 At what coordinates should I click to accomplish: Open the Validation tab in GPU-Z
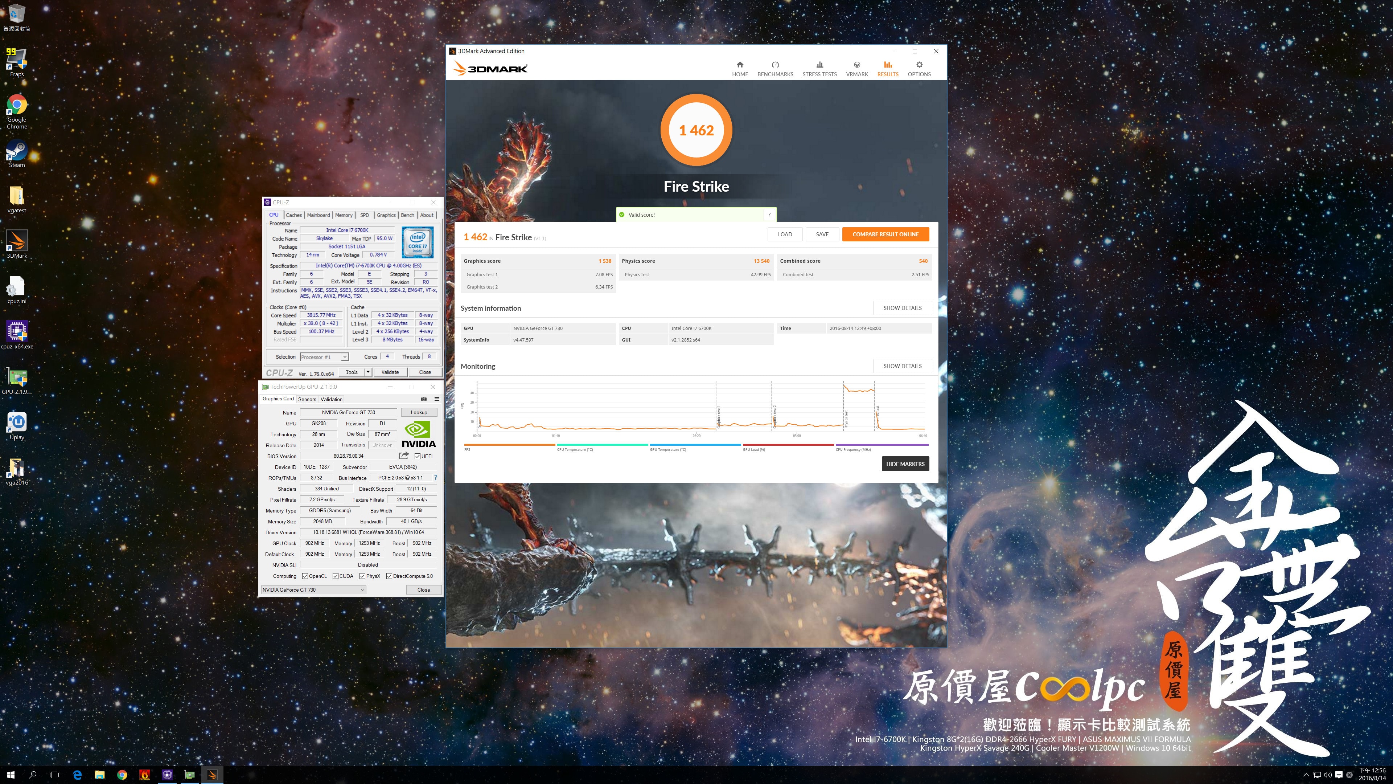tap(332, 399)
